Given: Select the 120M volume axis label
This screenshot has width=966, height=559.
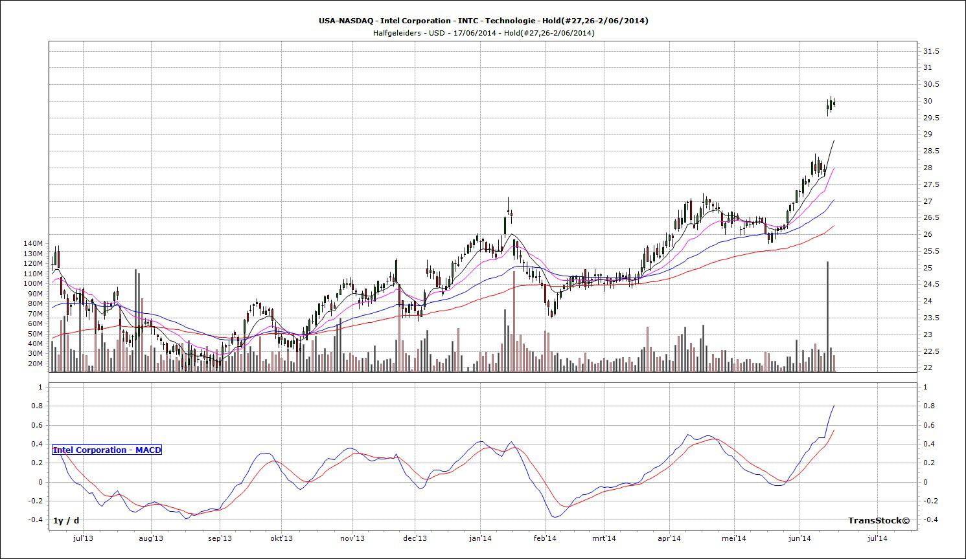Looking at the screenshot, I should pyautogui.click(x=32, y=264).
